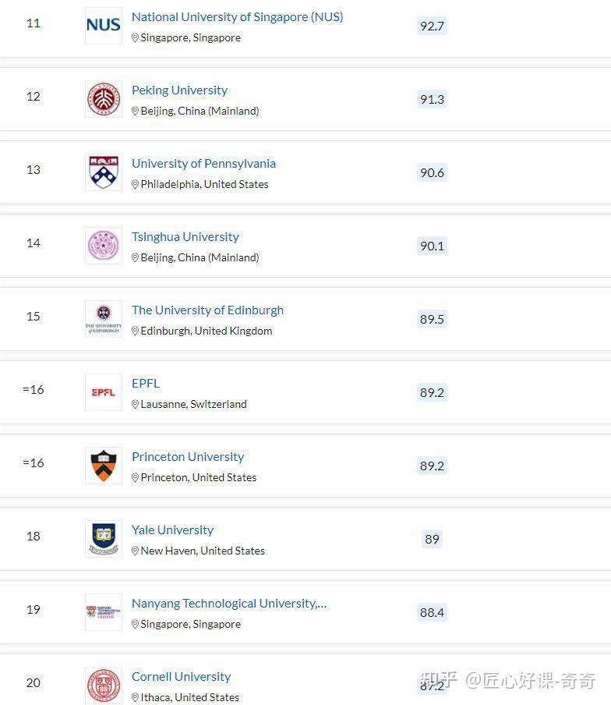Image resolution: width=611 pixels, height=705 pixels.
Task: Click the Tsinghua University purple seal logo
Action: pos(104,246)
